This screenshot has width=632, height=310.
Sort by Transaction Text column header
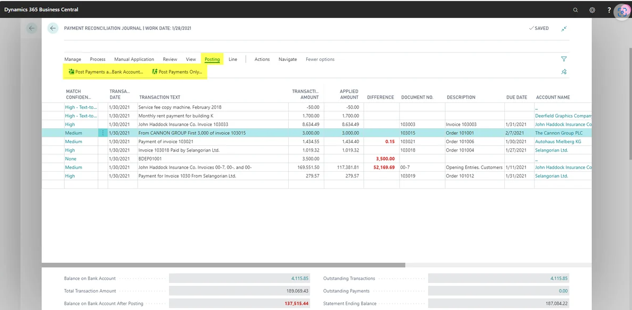(159, 97)
